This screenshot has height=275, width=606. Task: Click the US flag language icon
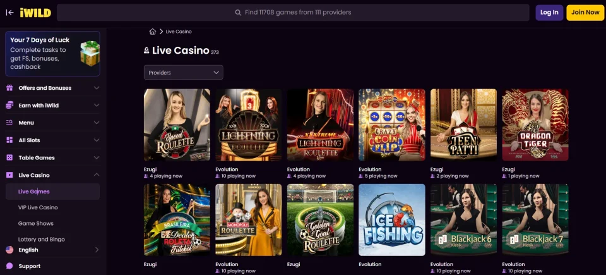(x=9, y=250)
